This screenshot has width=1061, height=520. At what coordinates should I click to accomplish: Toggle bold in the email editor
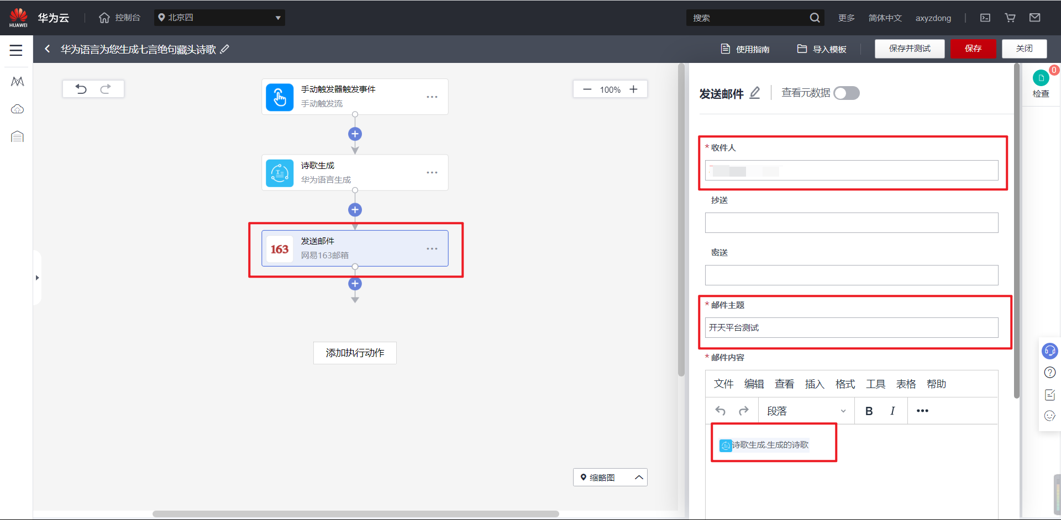pos(869,411)
